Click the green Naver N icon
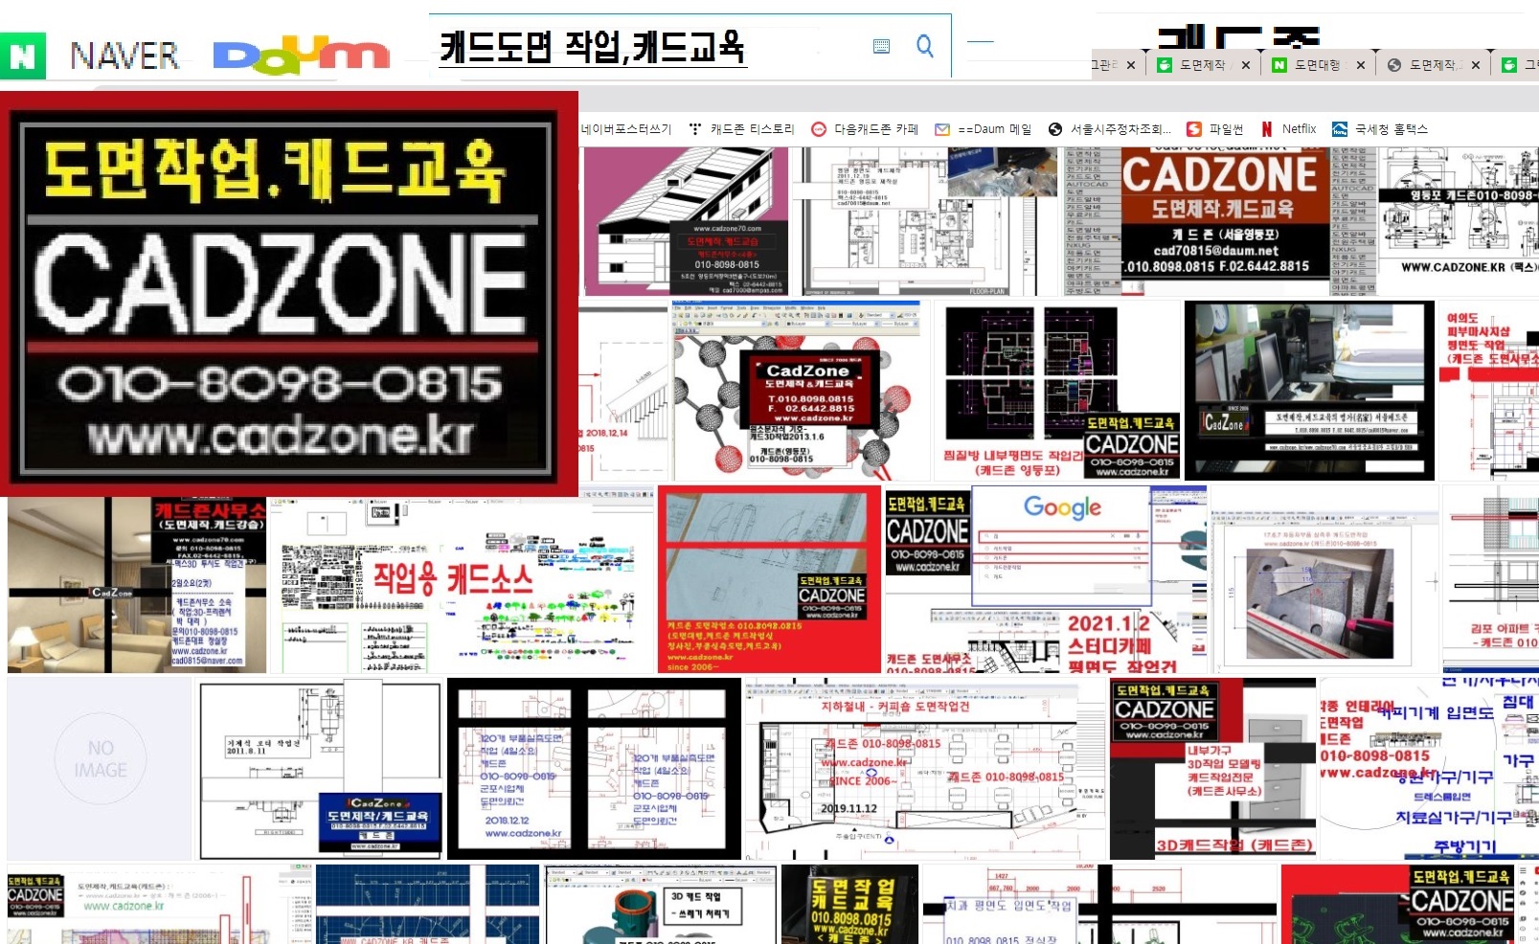The image size is (1539, 944). tap(22, 56)
